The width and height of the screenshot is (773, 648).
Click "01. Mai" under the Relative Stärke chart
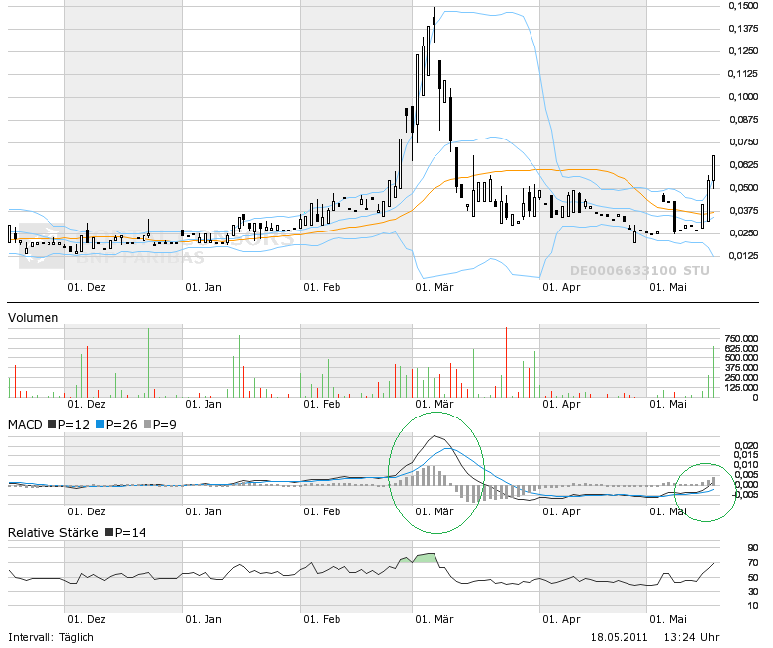[668, 620]
